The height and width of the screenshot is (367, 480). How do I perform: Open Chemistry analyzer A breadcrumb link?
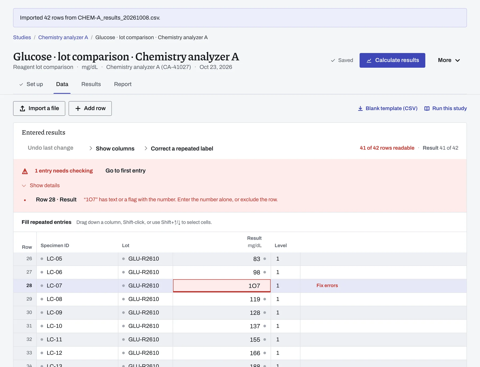tap(63, 37)
